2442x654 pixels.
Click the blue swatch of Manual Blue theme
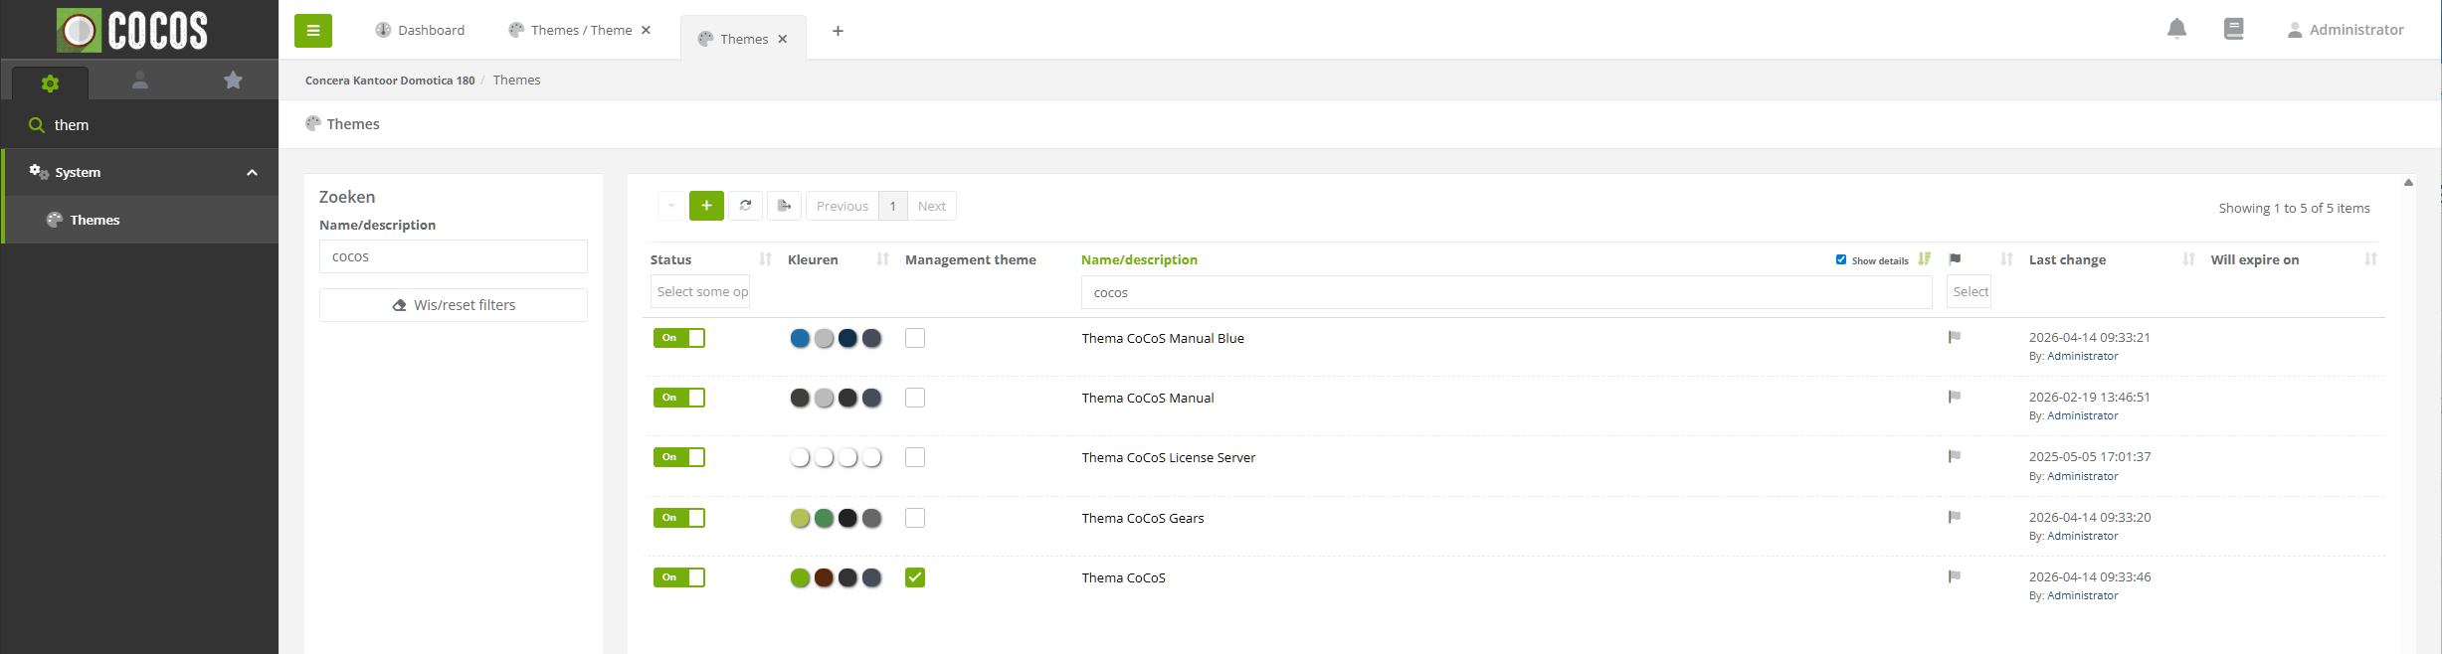click(800, 338)
